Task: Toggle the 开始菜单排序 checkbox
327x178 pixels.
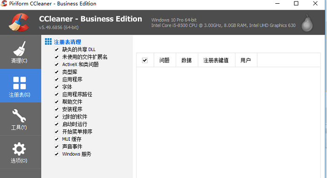Action: click(57, 131)
